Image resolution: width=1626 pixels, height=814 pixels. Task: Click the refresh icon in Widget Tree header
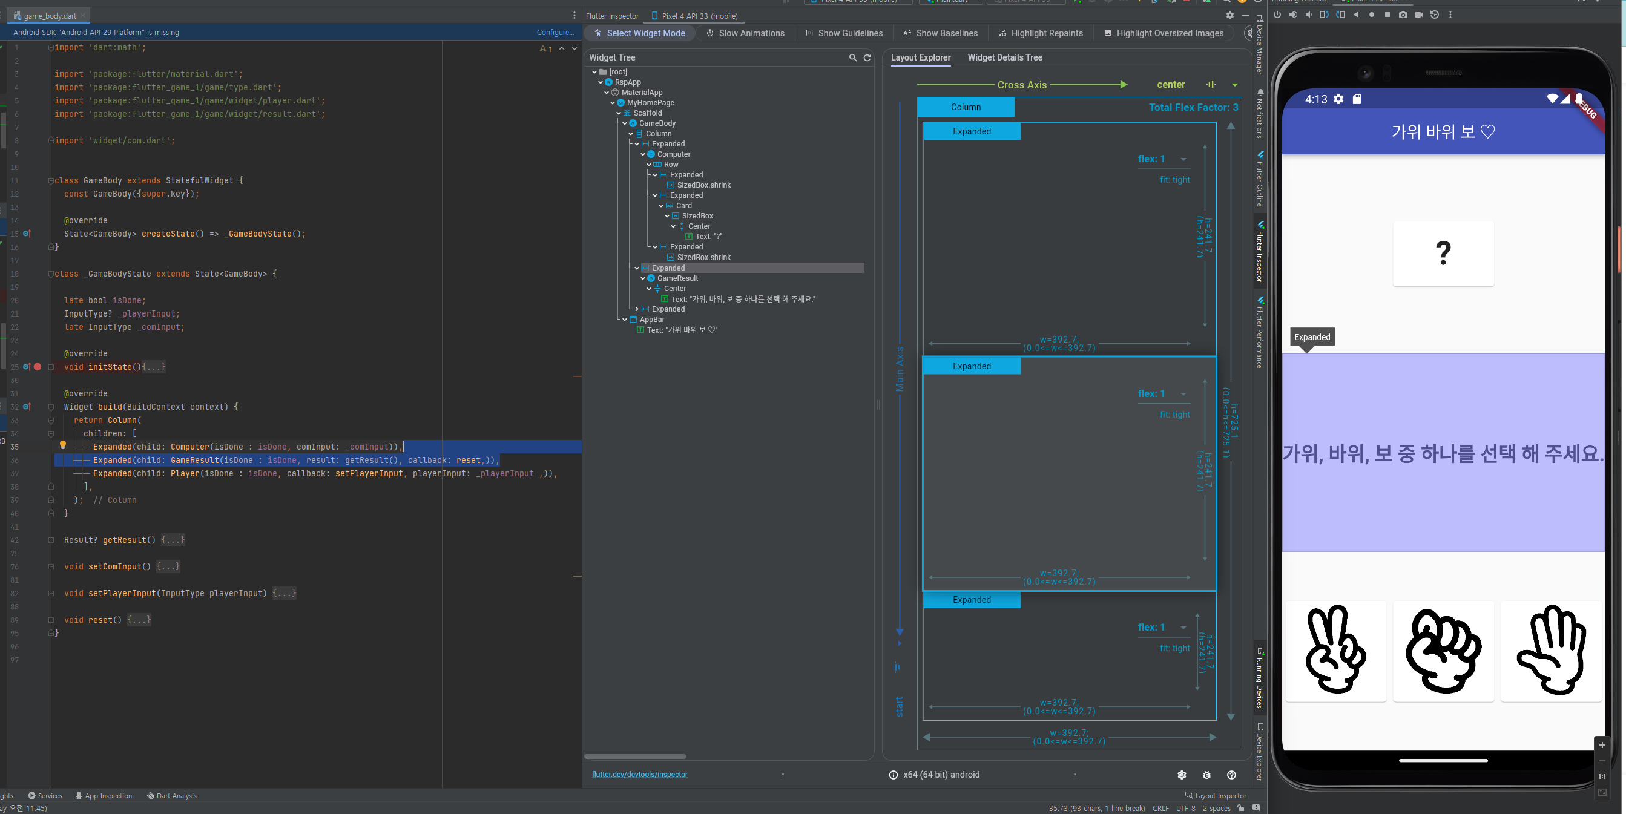867,57
